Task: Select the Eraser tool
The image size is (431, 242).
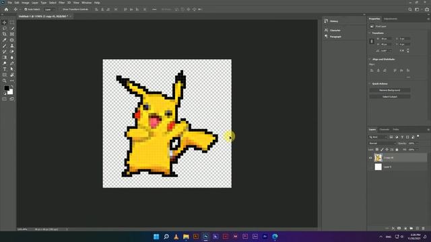Action: [x=12, y=52]
